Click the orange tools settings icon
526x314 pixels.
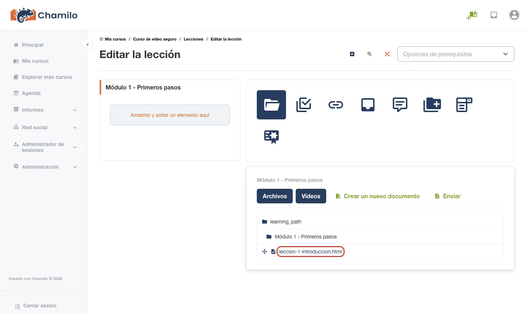tap(387, 54)
